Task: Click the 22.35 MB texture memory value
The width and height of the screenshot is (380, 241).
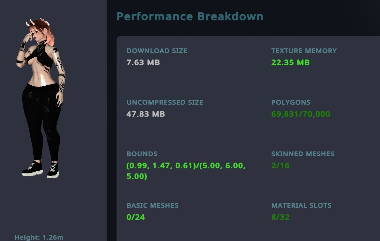Action: tap(290, 63)
